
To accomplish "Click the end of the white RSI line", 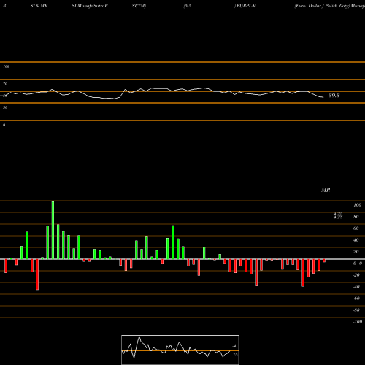I will tap(323, 97).
